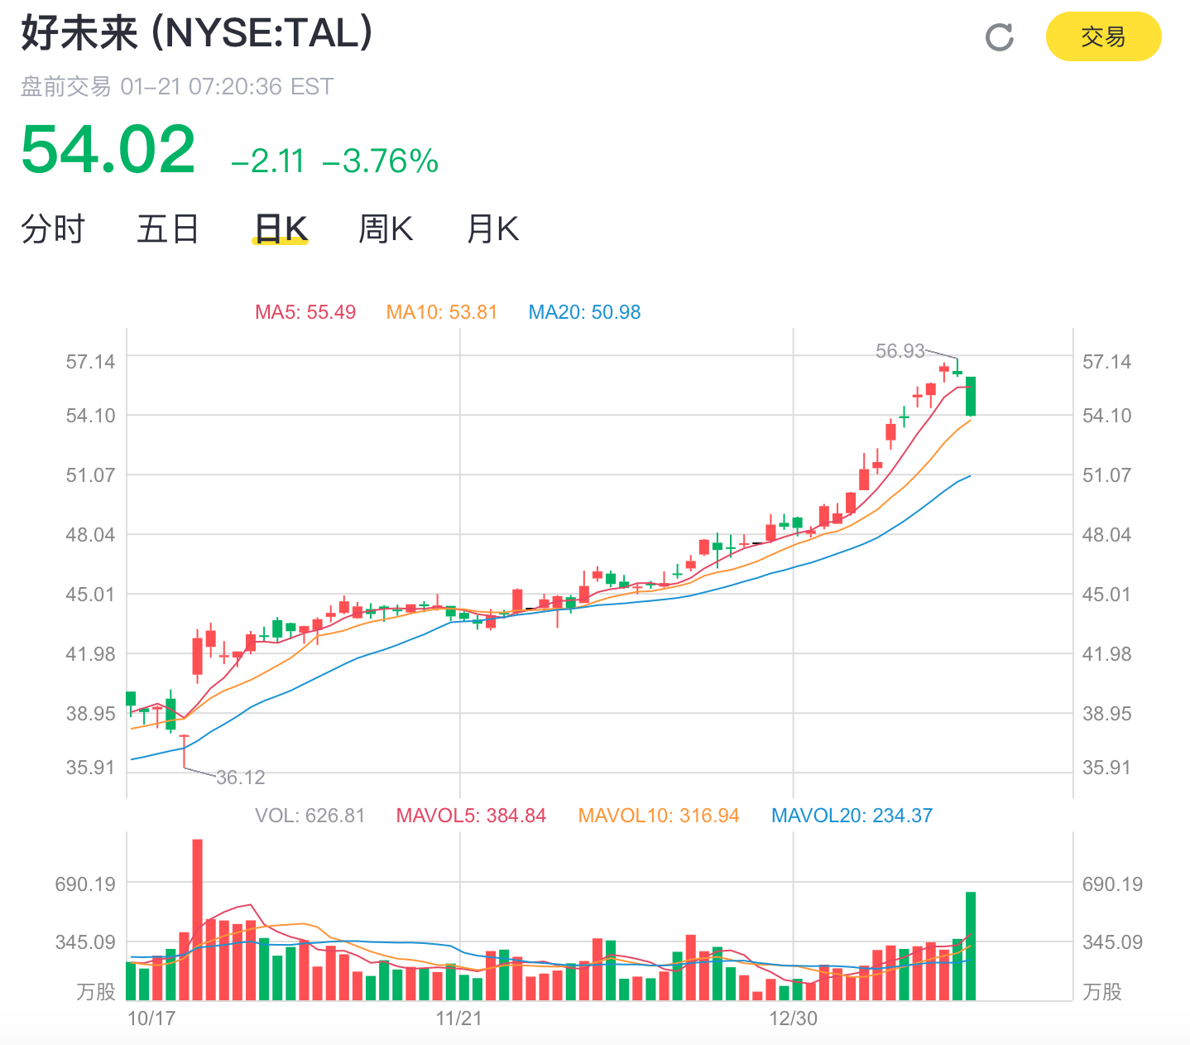
Task: Click the MA10: 53.81 indicator label
Action: [442, 312]
